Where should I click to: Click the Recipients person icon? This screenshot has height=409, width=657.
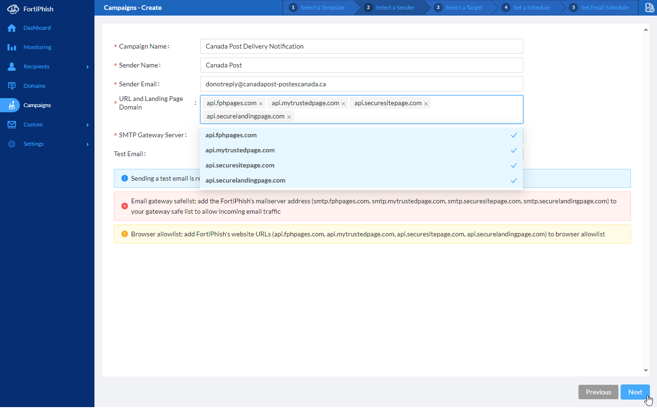pyautogui.click(x=12, y=67)
